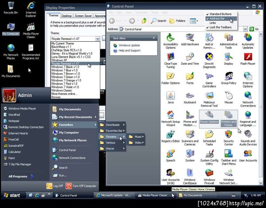Open Keyboard settings icon
This screenshot has width=266, height=208.
tap(190, 98)
